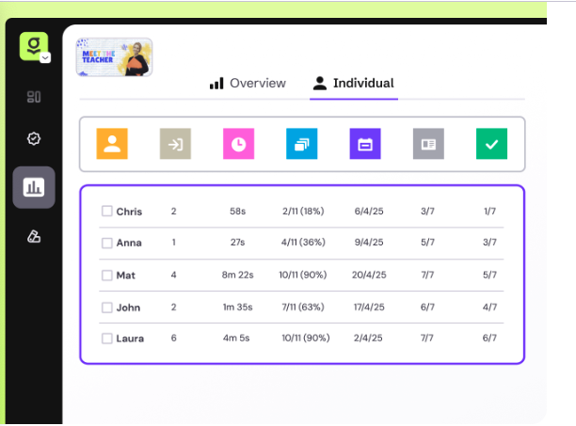Viewport: 576px width, 426px height.
Task: Tick the checkbox next to Laura
Action: click(x=107, y=339)
